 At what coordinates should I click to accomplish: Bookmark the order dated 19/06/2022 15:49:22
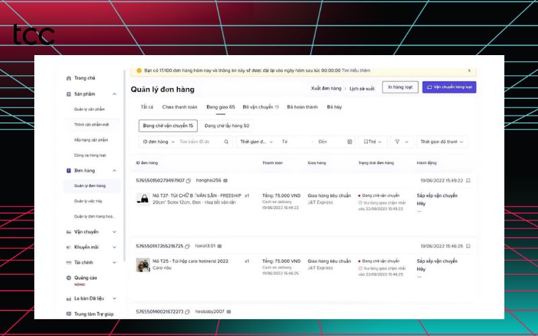pyautogui.click(x=468, y=181)
